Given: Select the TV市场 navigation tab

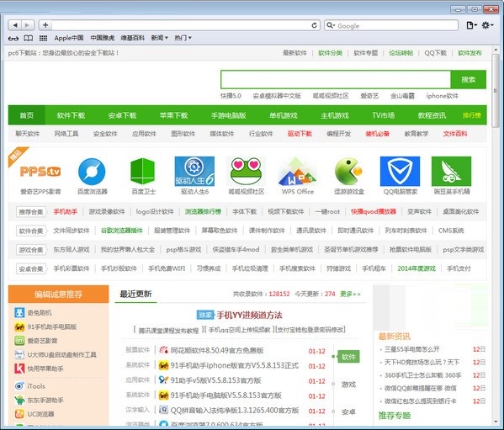Looking at the screenshot, I should pyautogui.click(x=383, y=115).
